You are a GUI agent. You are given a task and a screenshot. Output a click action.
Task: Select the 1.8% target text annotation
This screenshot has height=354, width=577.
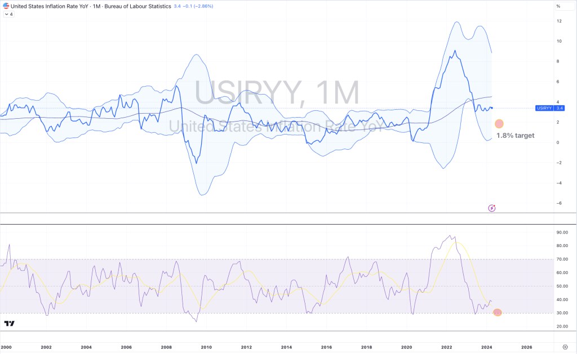[515, 136]
